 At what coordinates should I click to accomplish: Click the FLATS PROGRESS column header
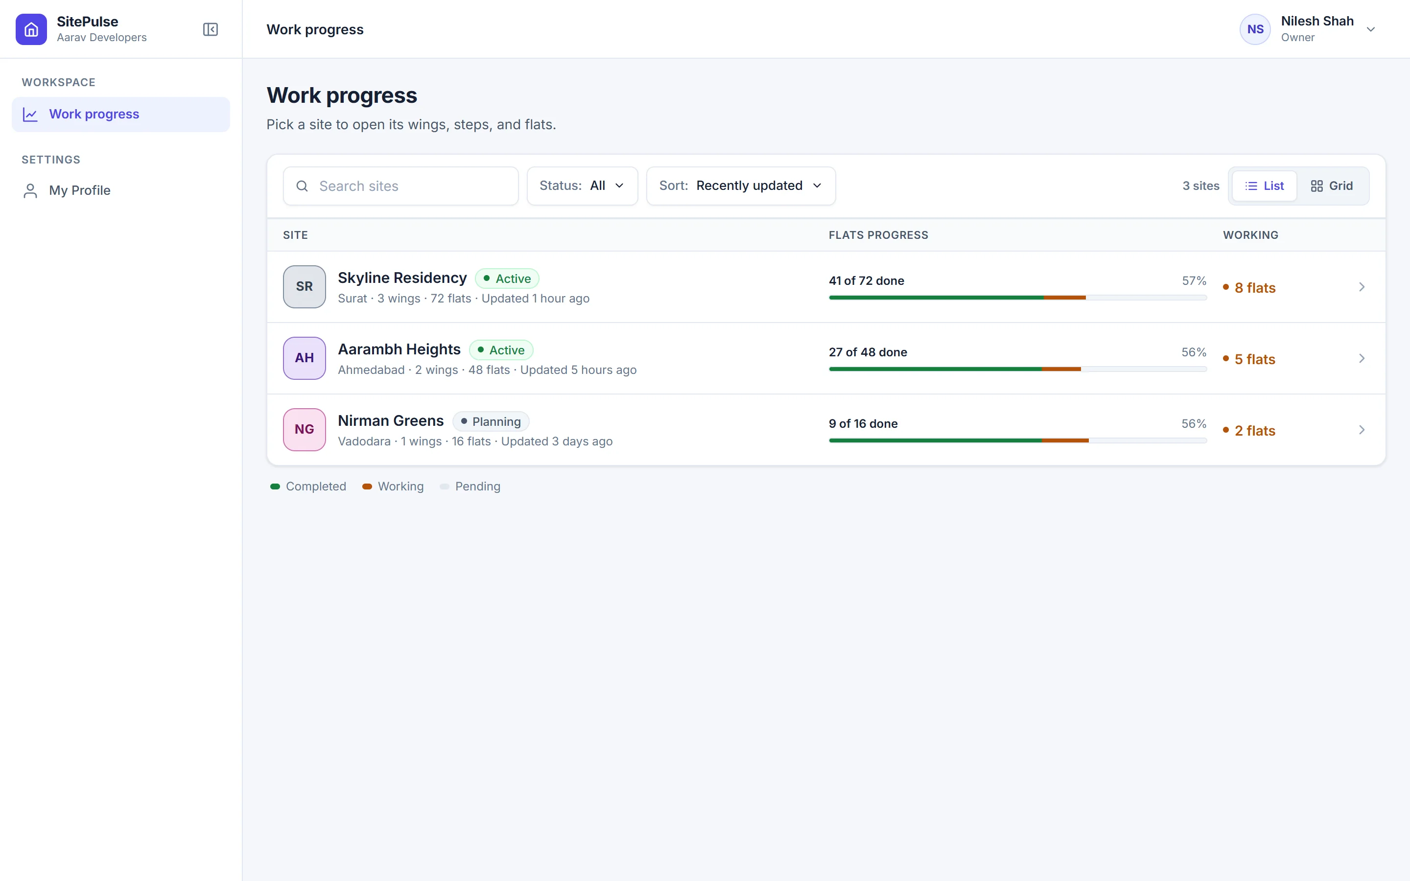click(878, 235)
